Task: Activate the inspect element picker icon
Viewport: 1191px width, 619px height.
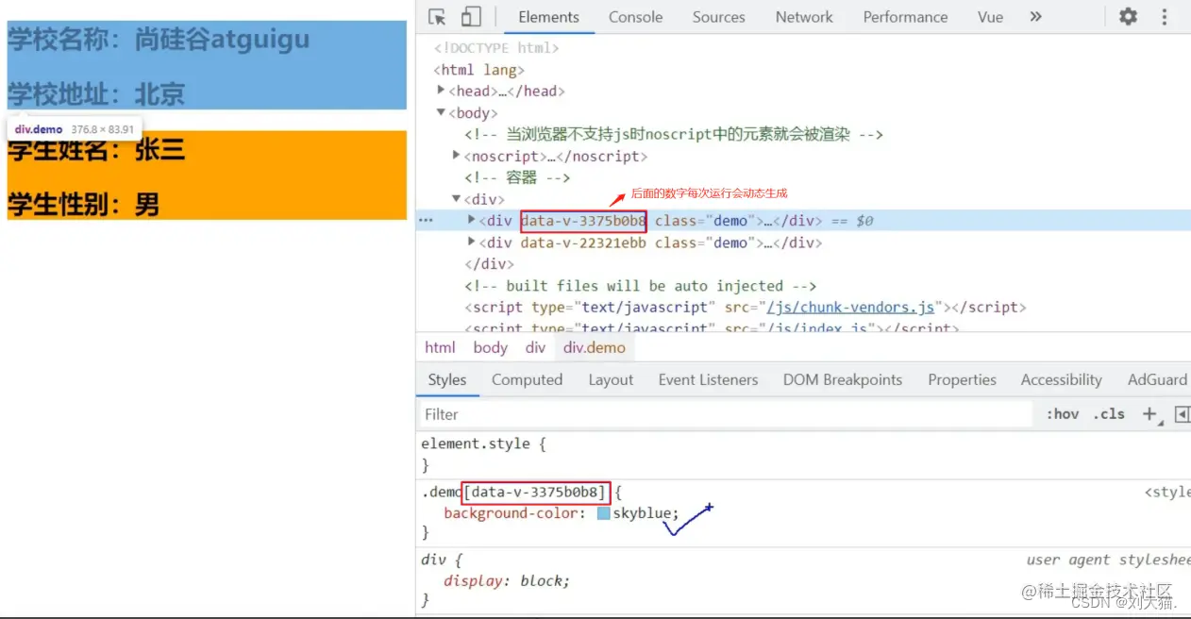Action: point(437,17)
